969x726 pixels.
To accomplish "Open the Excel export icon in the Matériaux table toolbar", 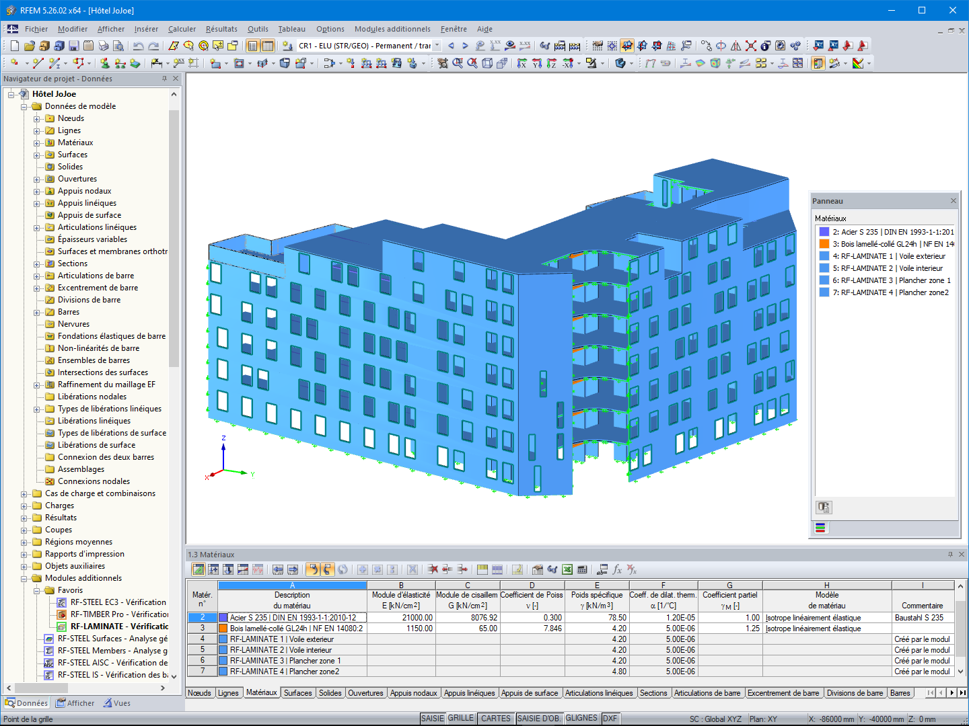I will pos(567,569).
